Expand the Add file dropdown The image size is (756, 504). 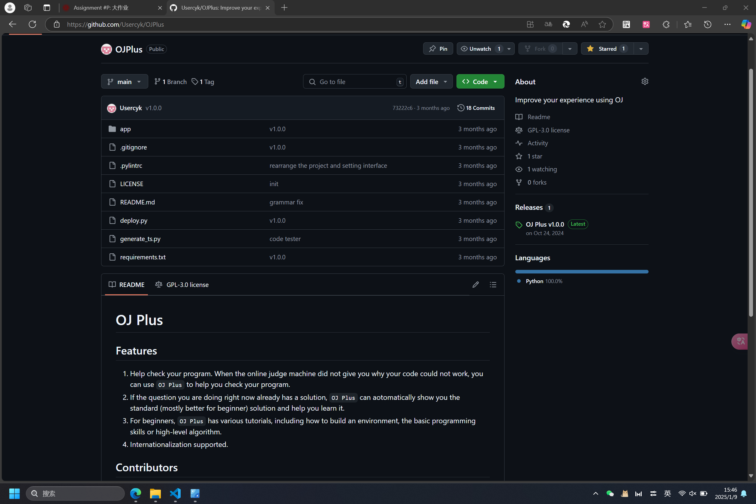431,82
